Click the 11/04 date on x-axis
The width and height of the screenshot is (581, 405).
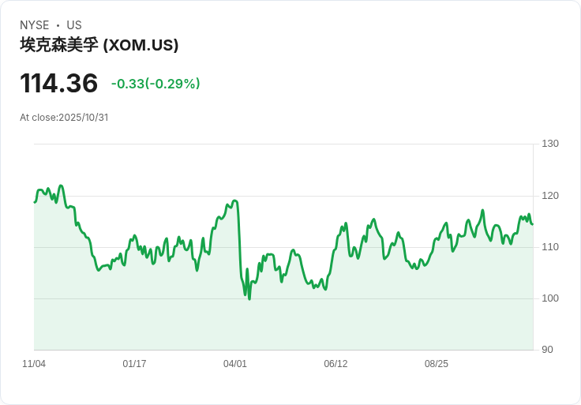click(34, 364)
